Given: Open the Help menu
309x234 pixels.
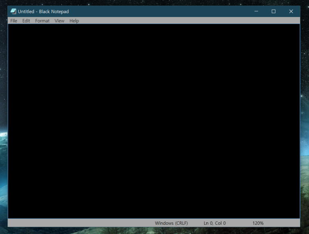Looking at the screenshot, I should 74,21.
